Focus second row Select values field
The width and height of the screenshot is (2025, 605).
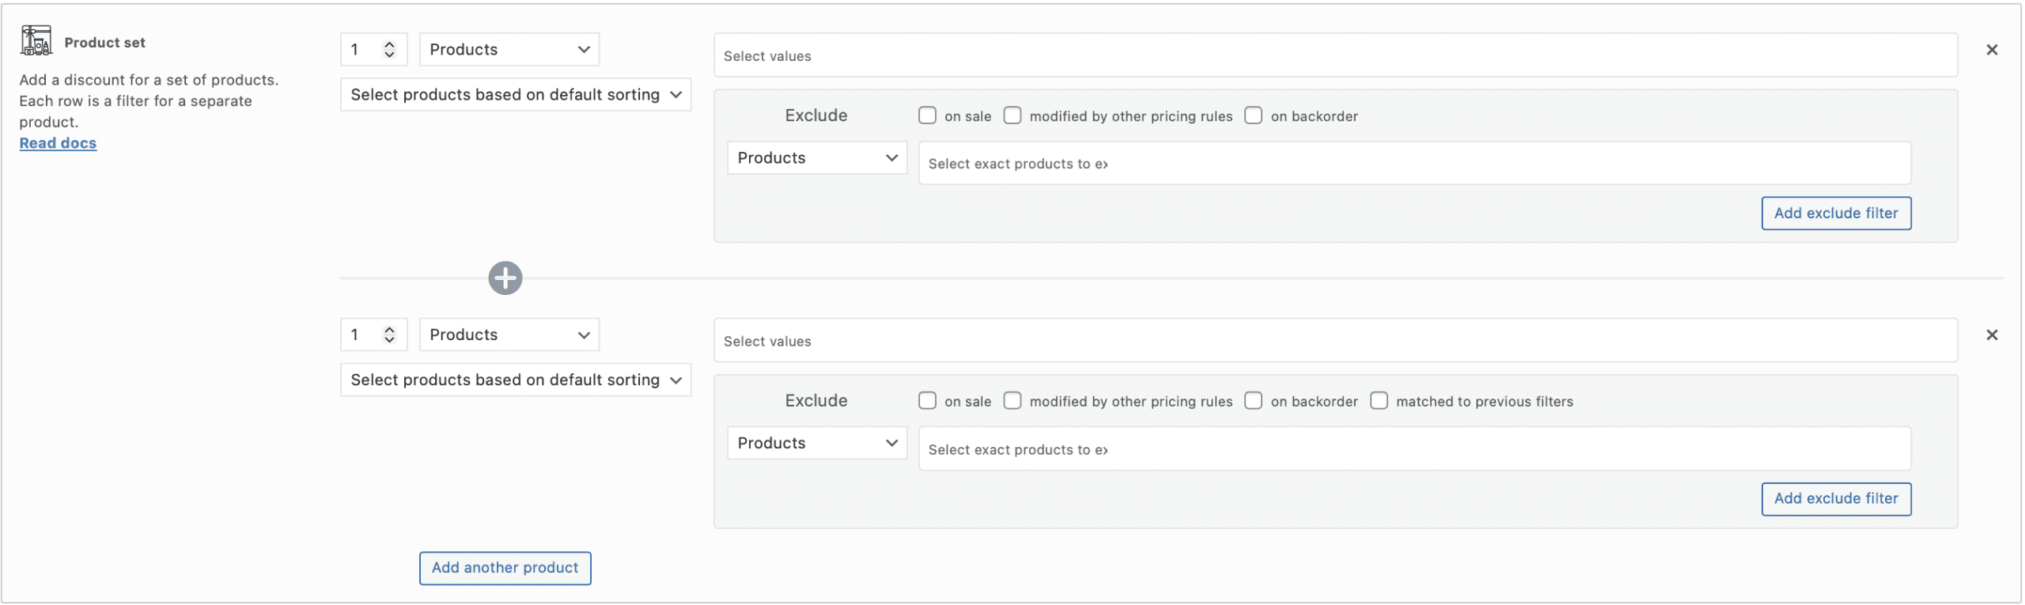click(1334, 342)
